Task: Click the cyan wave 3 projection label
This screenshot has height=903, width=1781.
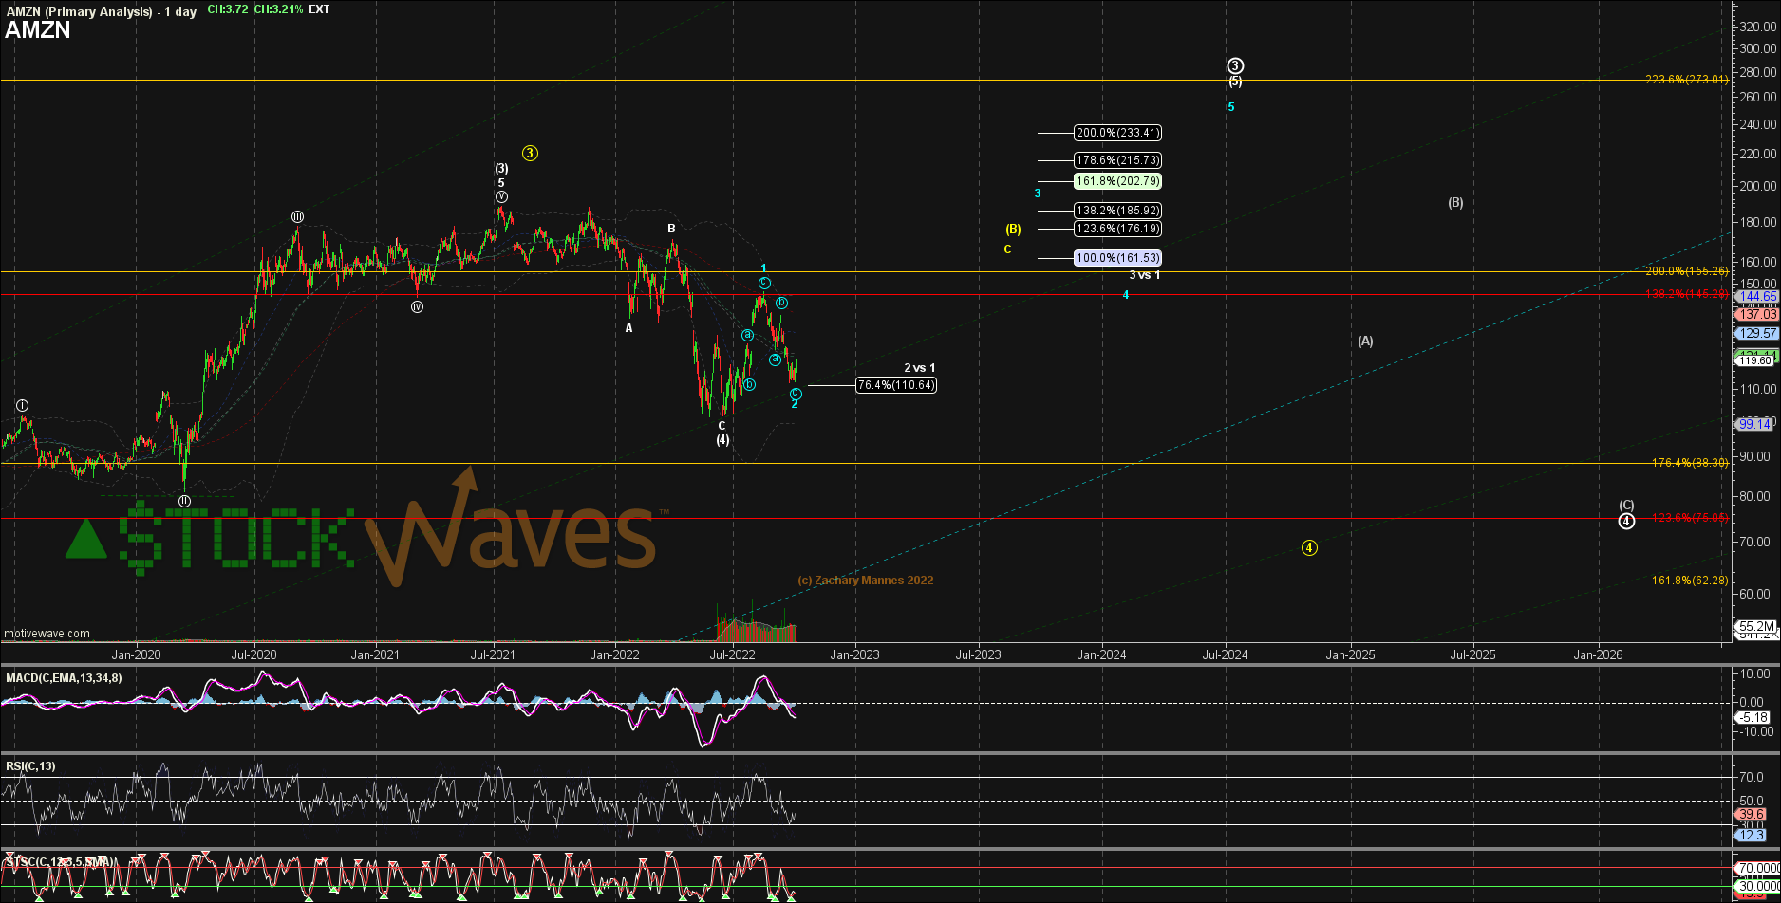Action: (x=1038, y=193)
